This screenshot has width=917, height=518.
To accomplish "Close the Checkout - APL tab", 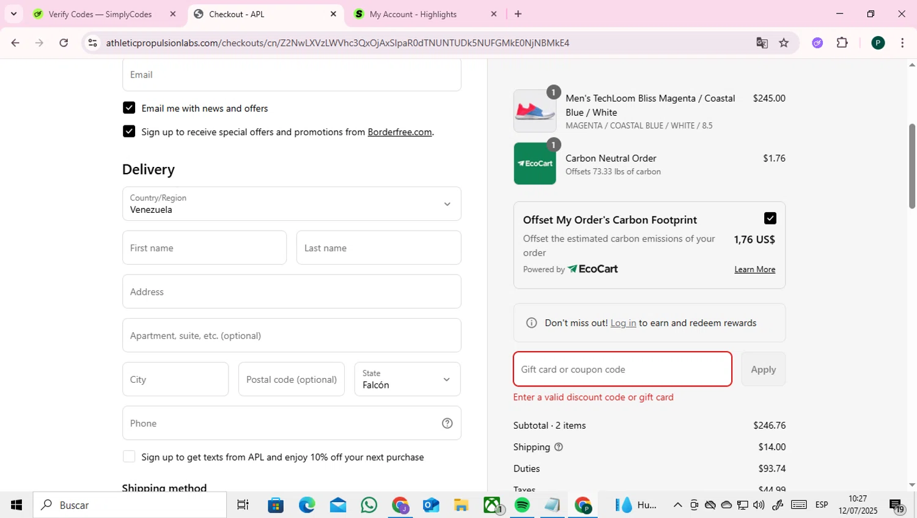I will pyautogui.click(x=333, y=14).
